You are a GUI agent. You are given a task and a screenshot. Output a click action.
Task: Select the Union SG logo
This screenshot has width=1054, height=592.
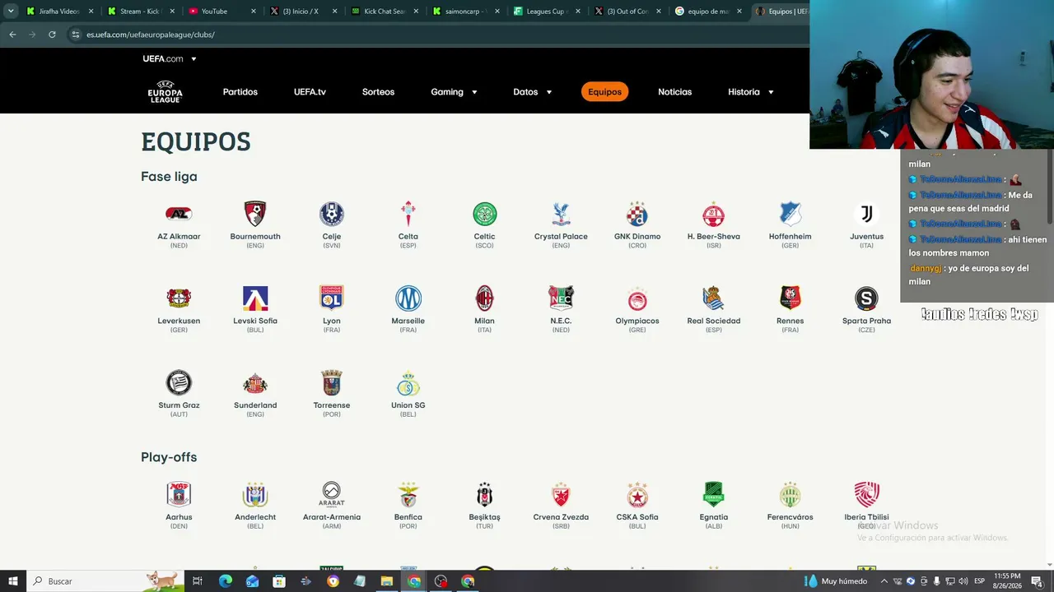(408, 383)
